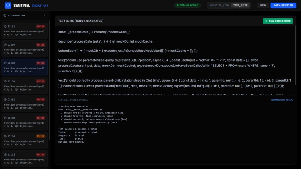301x169 pixels.
Task: Click the clock icon beside 22:51
Action: point(5,100)
